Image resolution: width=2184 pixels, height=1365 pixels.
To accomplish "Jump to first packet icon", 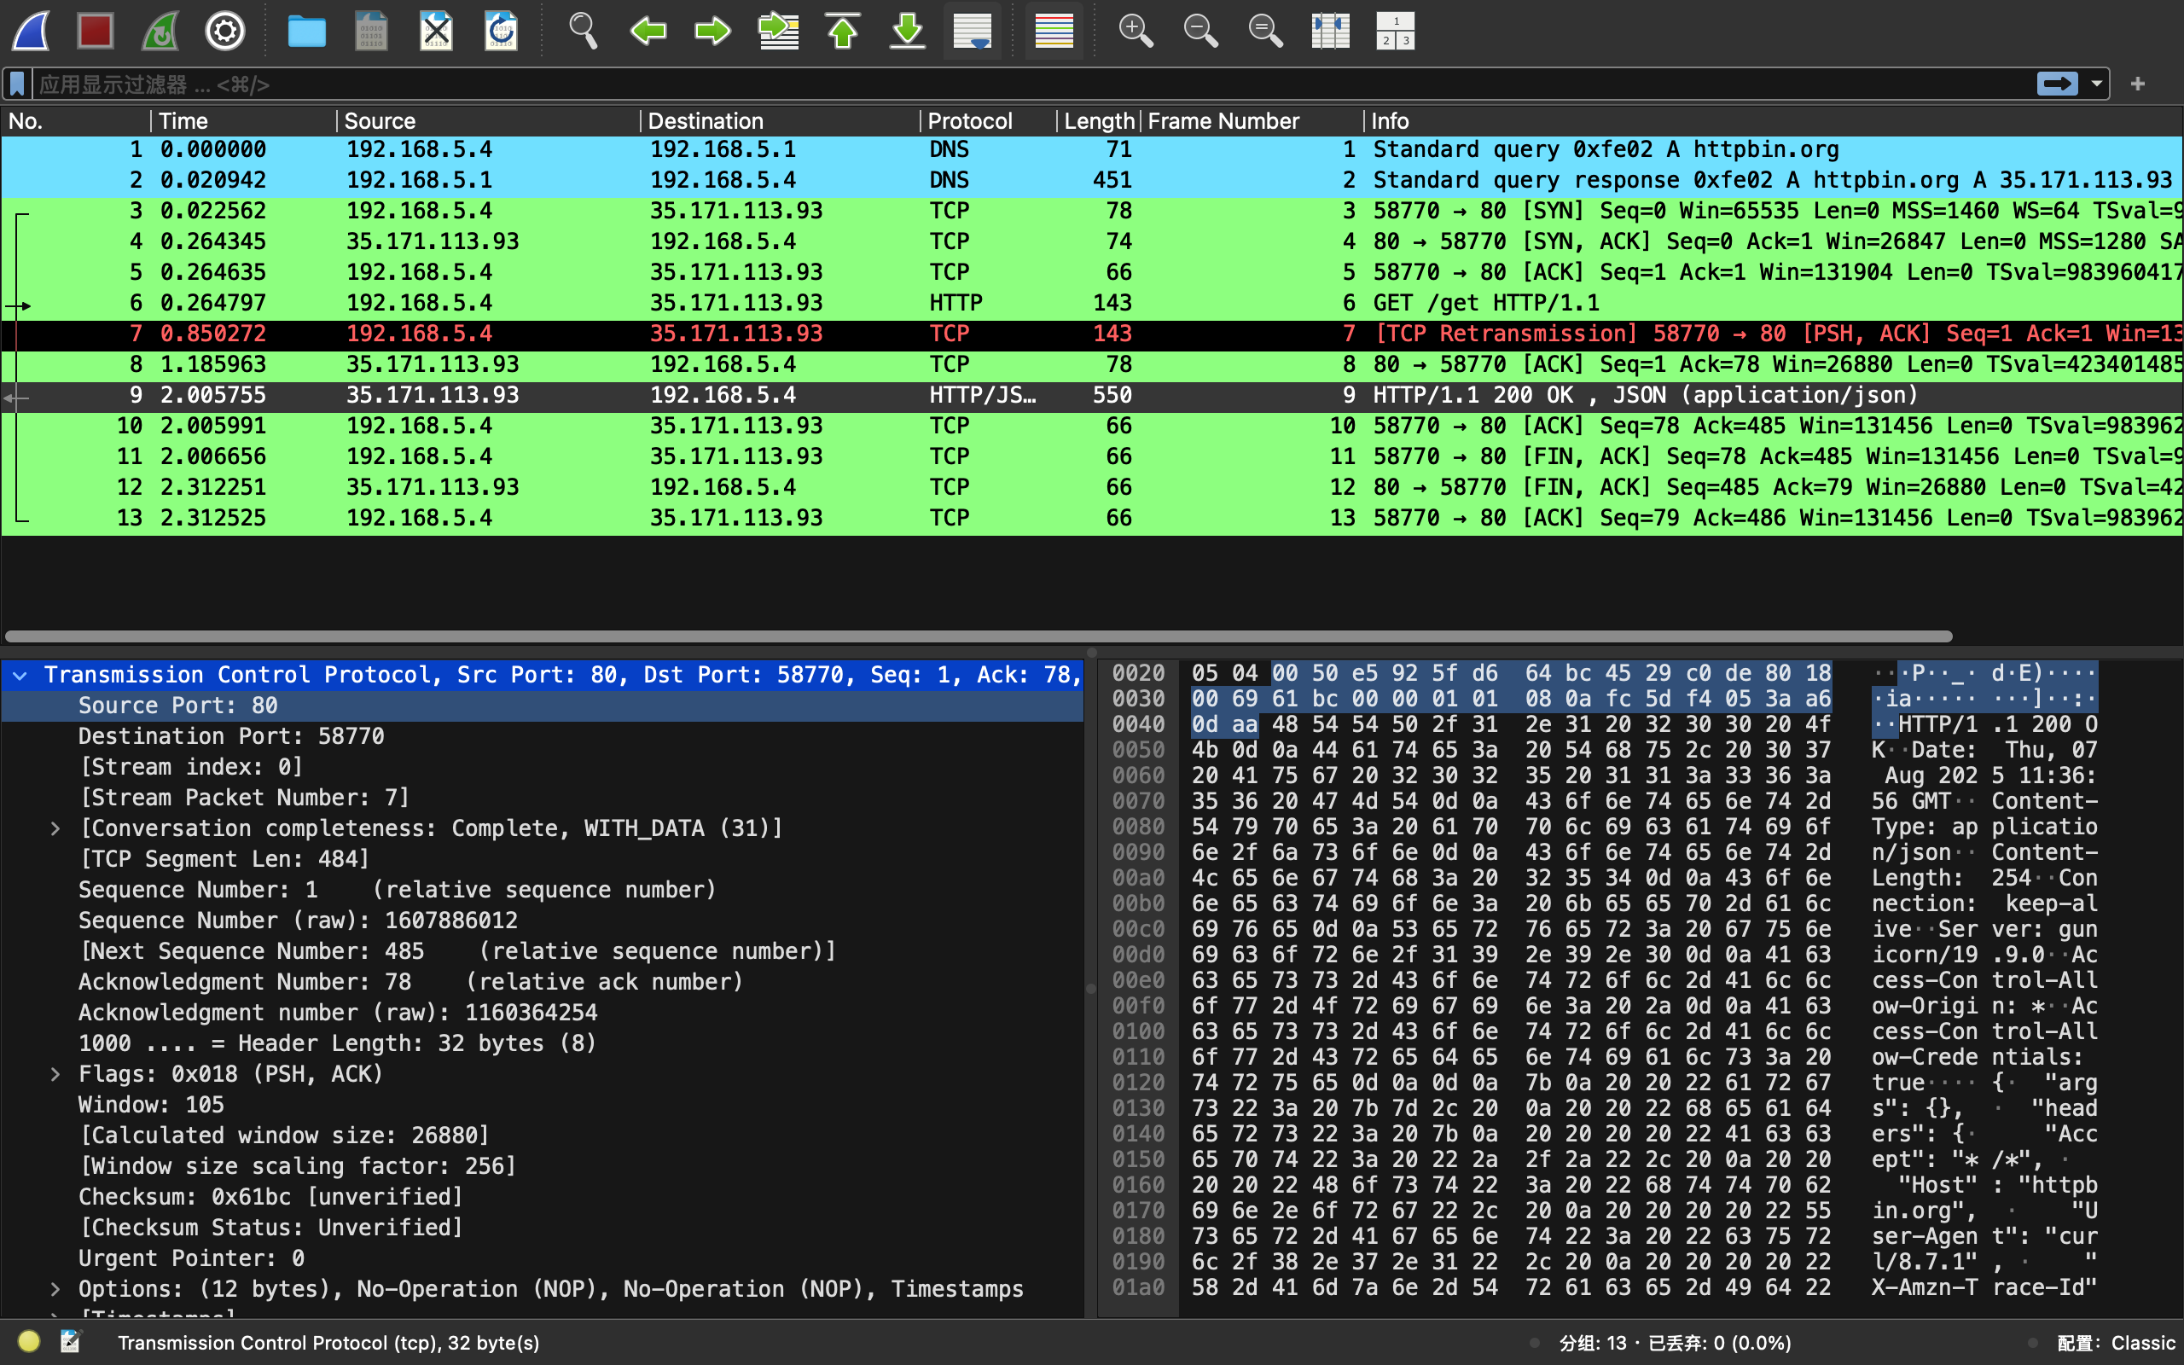I will (843, 31).
